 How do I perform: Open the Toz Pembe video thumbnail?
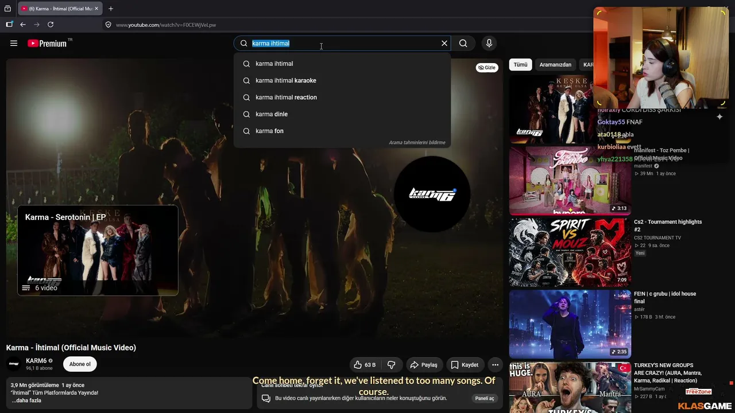570,181
